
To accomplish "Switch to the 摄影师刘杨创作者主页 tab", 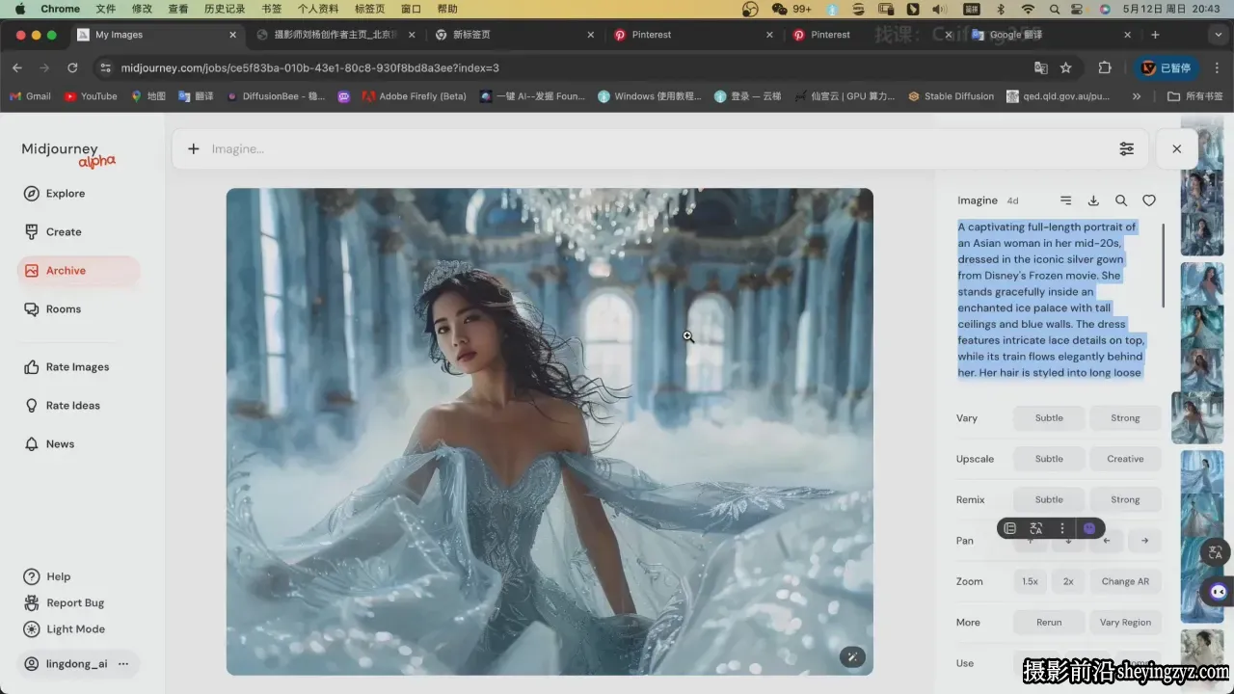I will coord(334,35).
